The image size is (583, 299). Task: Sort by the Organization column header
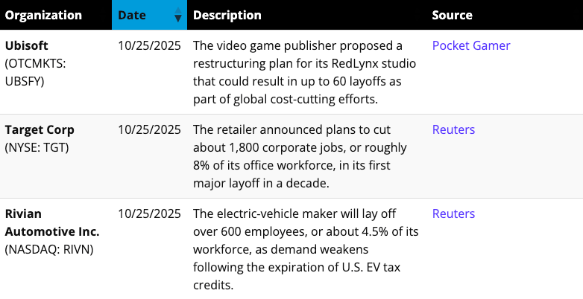click(43, 15)
